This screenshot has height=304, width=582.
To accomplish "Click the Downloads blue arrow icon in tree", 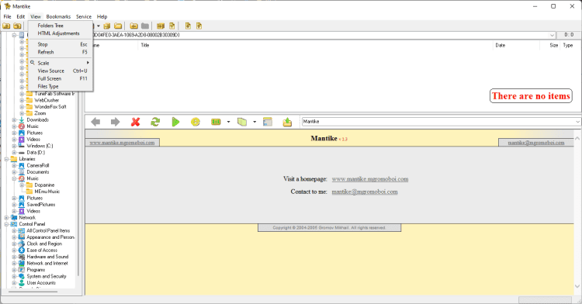I will point(22,119).
